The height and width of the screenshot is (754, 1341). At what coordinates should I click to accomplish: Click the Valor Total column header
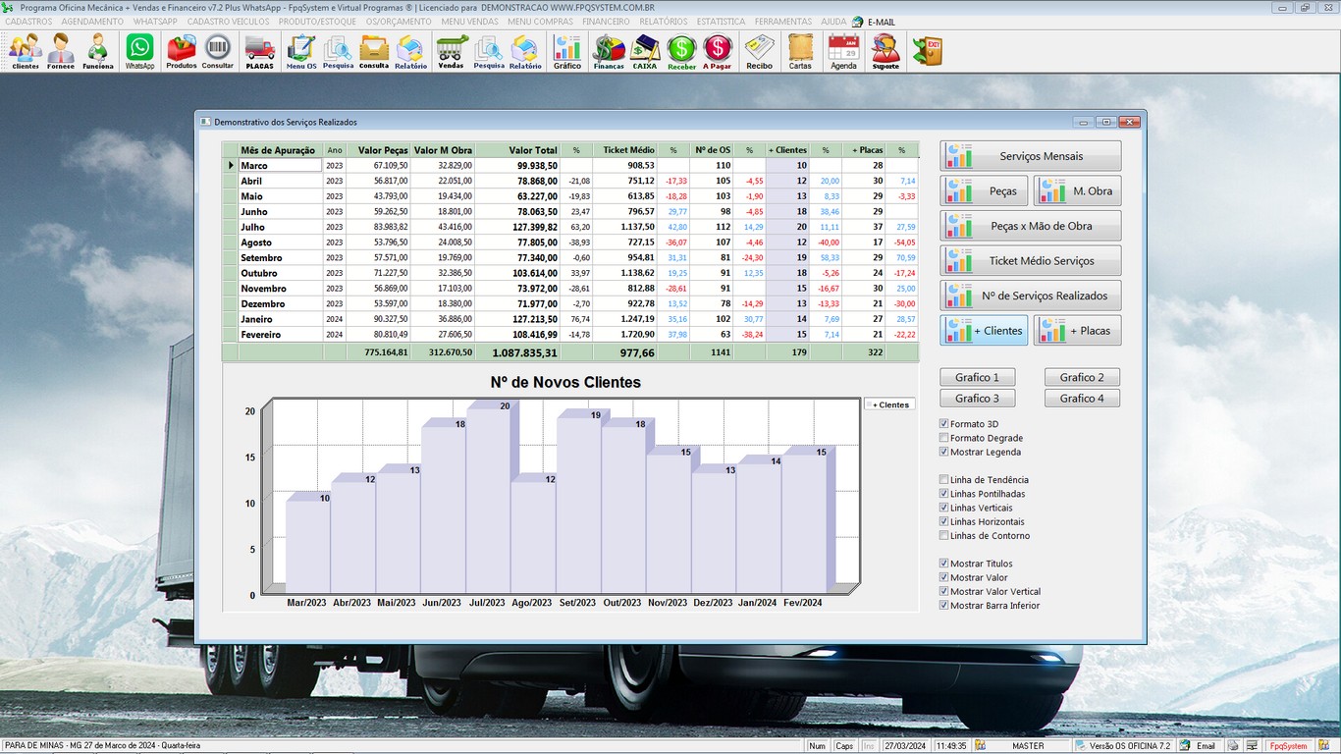tap(533, 150)
